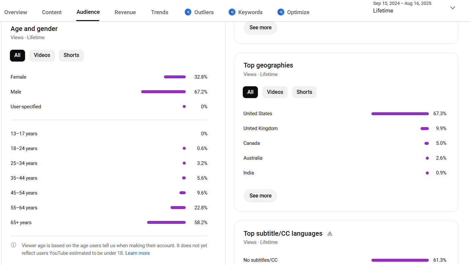
Task: Click the 65+ years row
Action: point(109,223)
